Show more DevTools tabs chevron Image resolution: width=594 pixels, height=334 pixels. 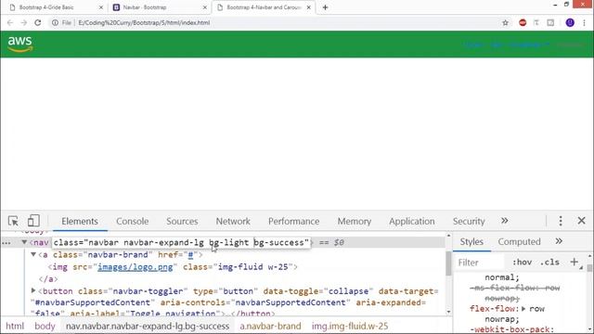click(x=505, y=221)
